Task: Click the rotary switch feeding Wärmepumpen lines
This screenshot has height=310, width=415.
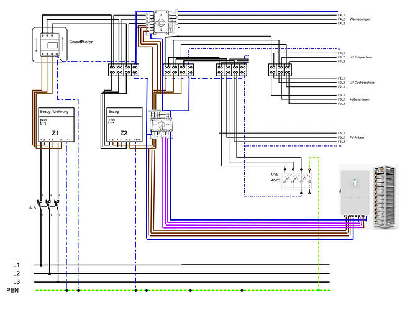Action: [161, 22]
